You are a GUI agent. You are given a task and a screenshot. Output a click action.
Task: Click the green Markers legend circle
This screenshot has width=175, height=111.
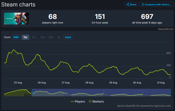(90, 101)
